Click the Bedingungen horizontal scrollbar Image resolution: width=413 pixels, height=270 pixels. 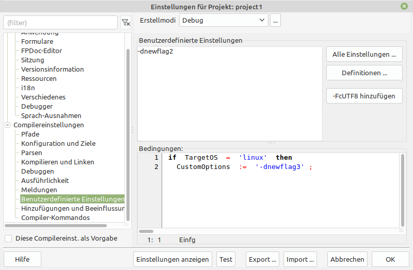click(x=146, y=231)
